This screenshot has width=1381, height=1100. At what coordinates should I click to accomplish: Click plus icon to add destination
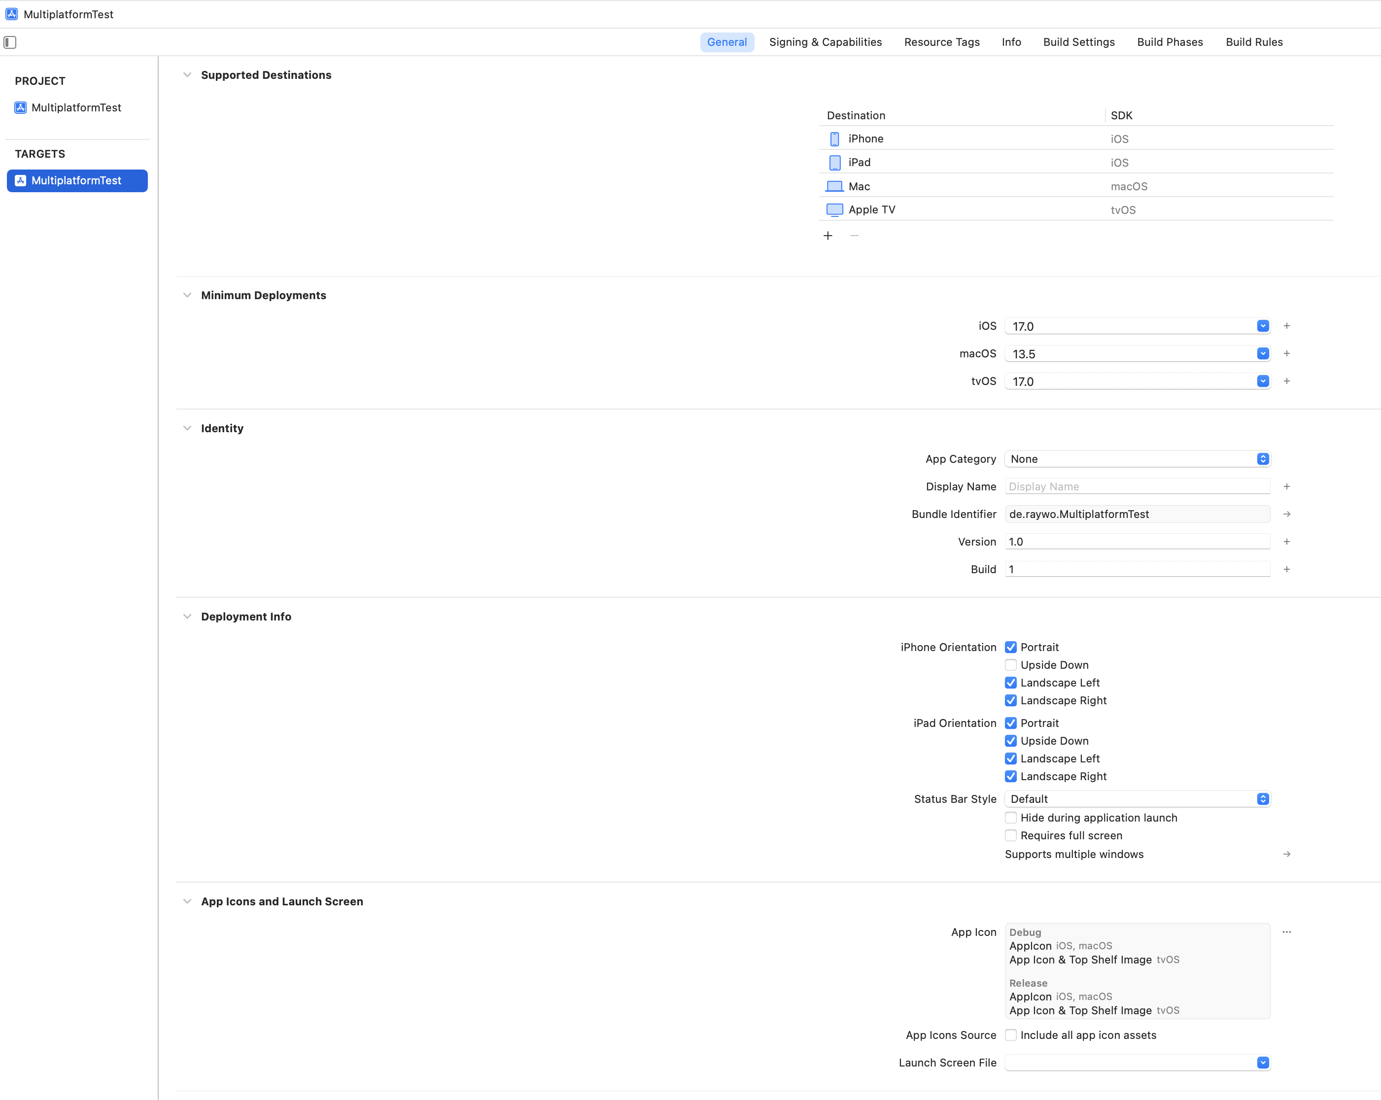click(828, 236)
